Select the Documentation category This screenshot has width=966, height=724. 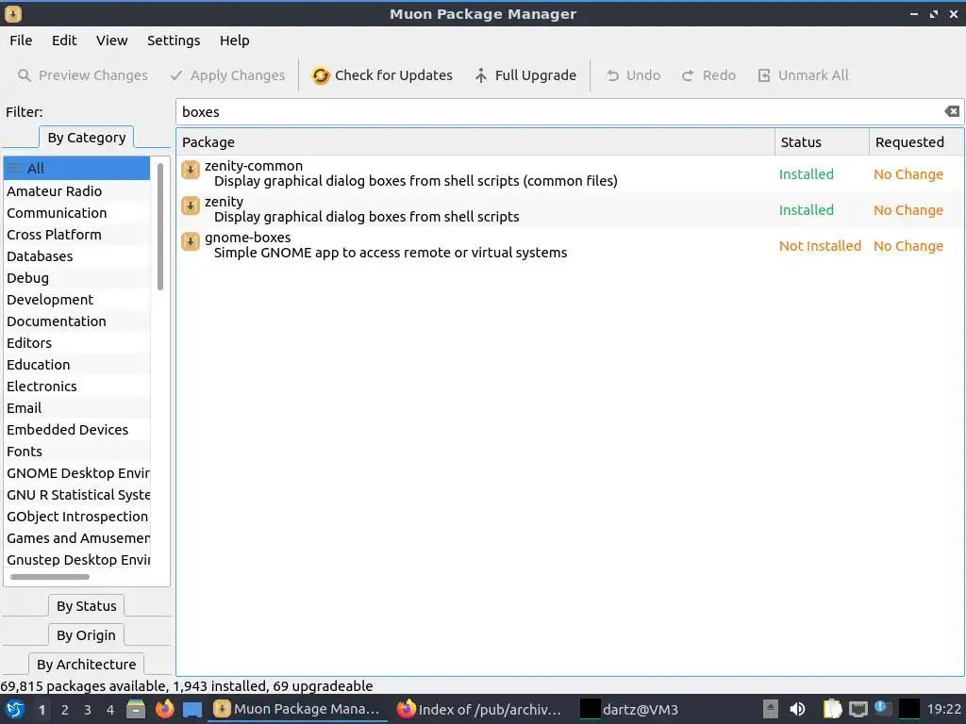(76, 321)
